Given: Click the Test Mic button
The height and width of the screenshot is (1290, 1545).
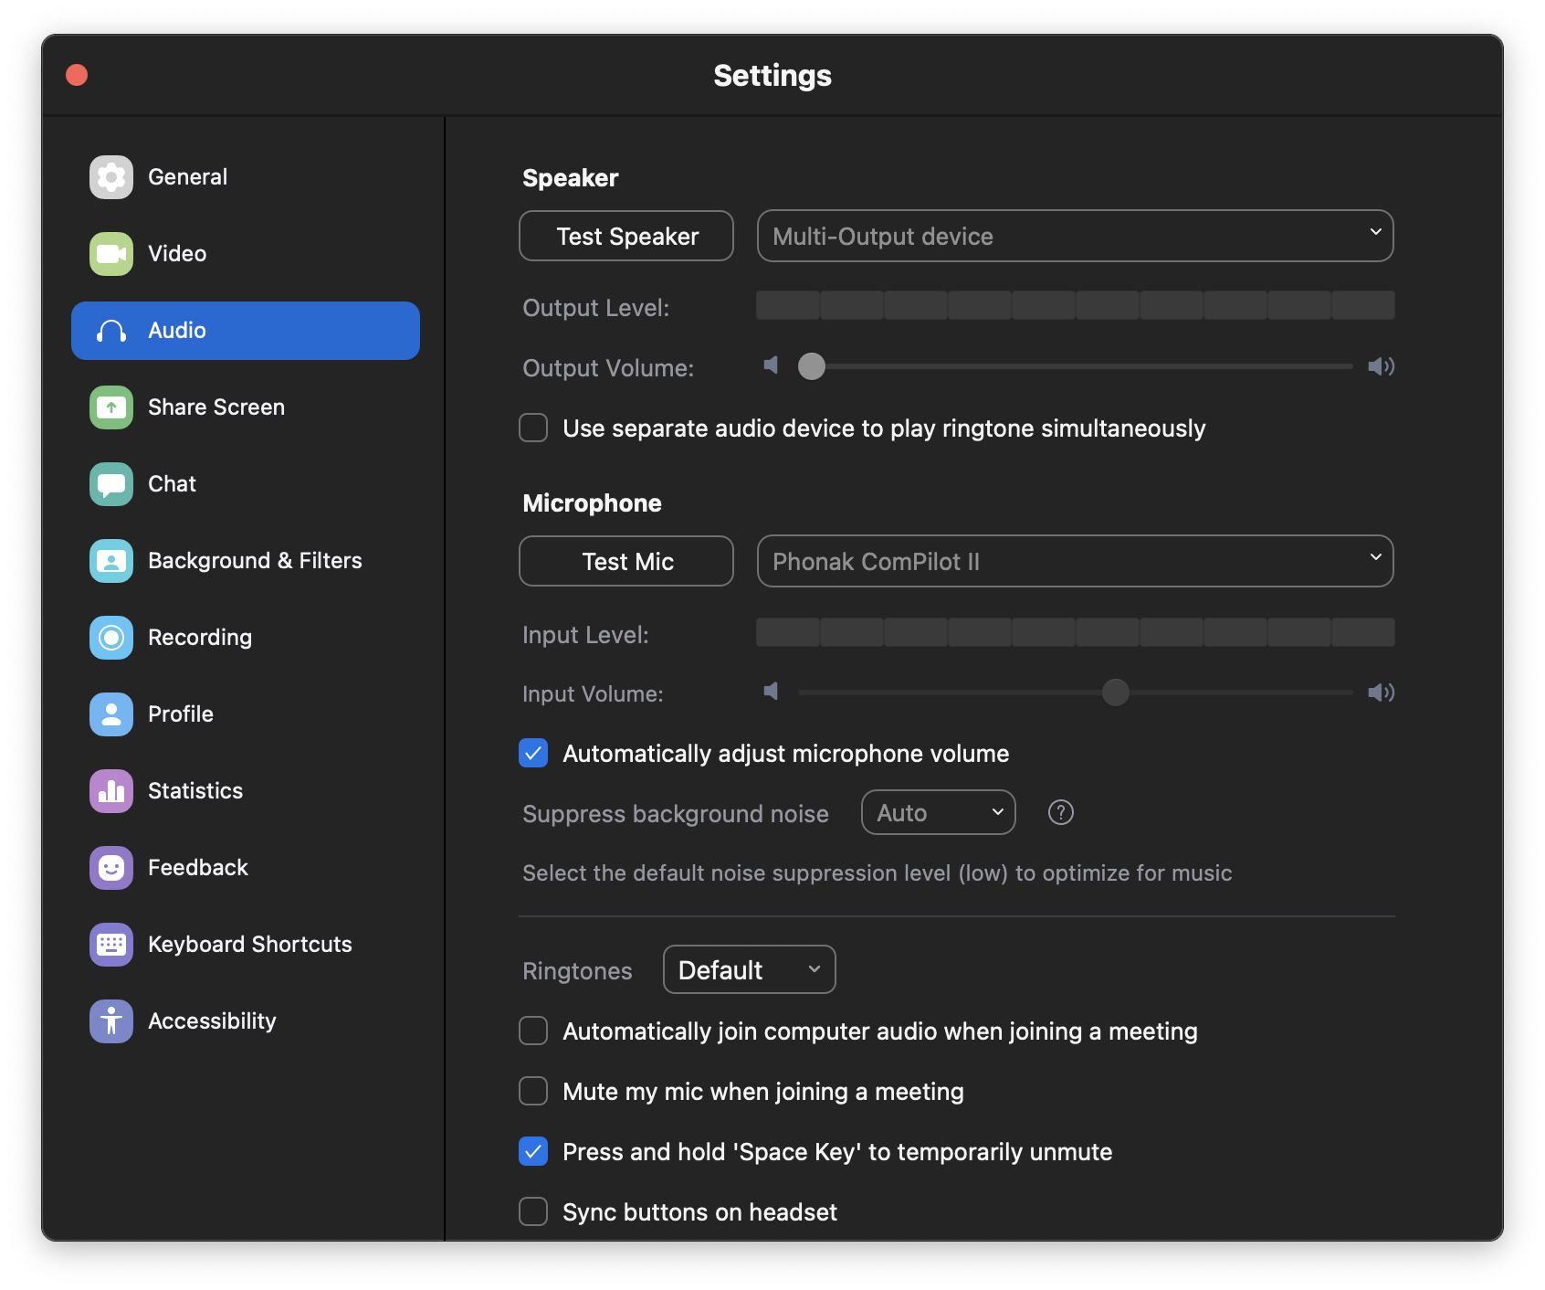Looking at the screenshot, I should click(x=626, y=561).
